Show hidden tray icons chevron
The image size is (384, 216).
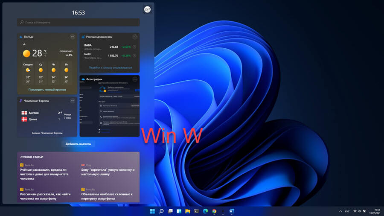tap(340, 211)
